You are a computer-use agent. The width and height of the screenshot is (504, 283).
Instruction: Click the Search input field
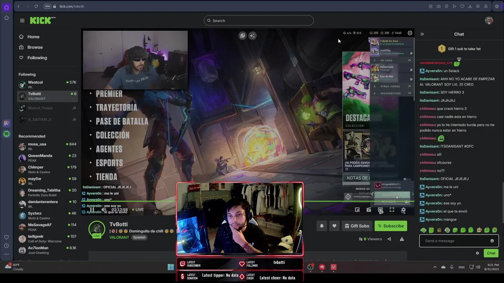[x=259, y=20]
